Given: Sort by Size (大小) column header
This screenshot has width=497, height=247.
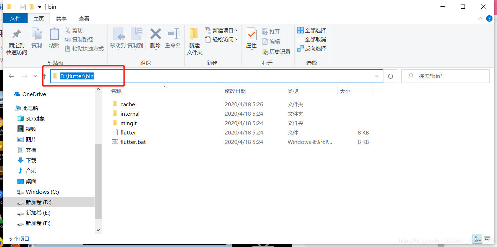Looking at the screenshot, I should pos(355,91).
